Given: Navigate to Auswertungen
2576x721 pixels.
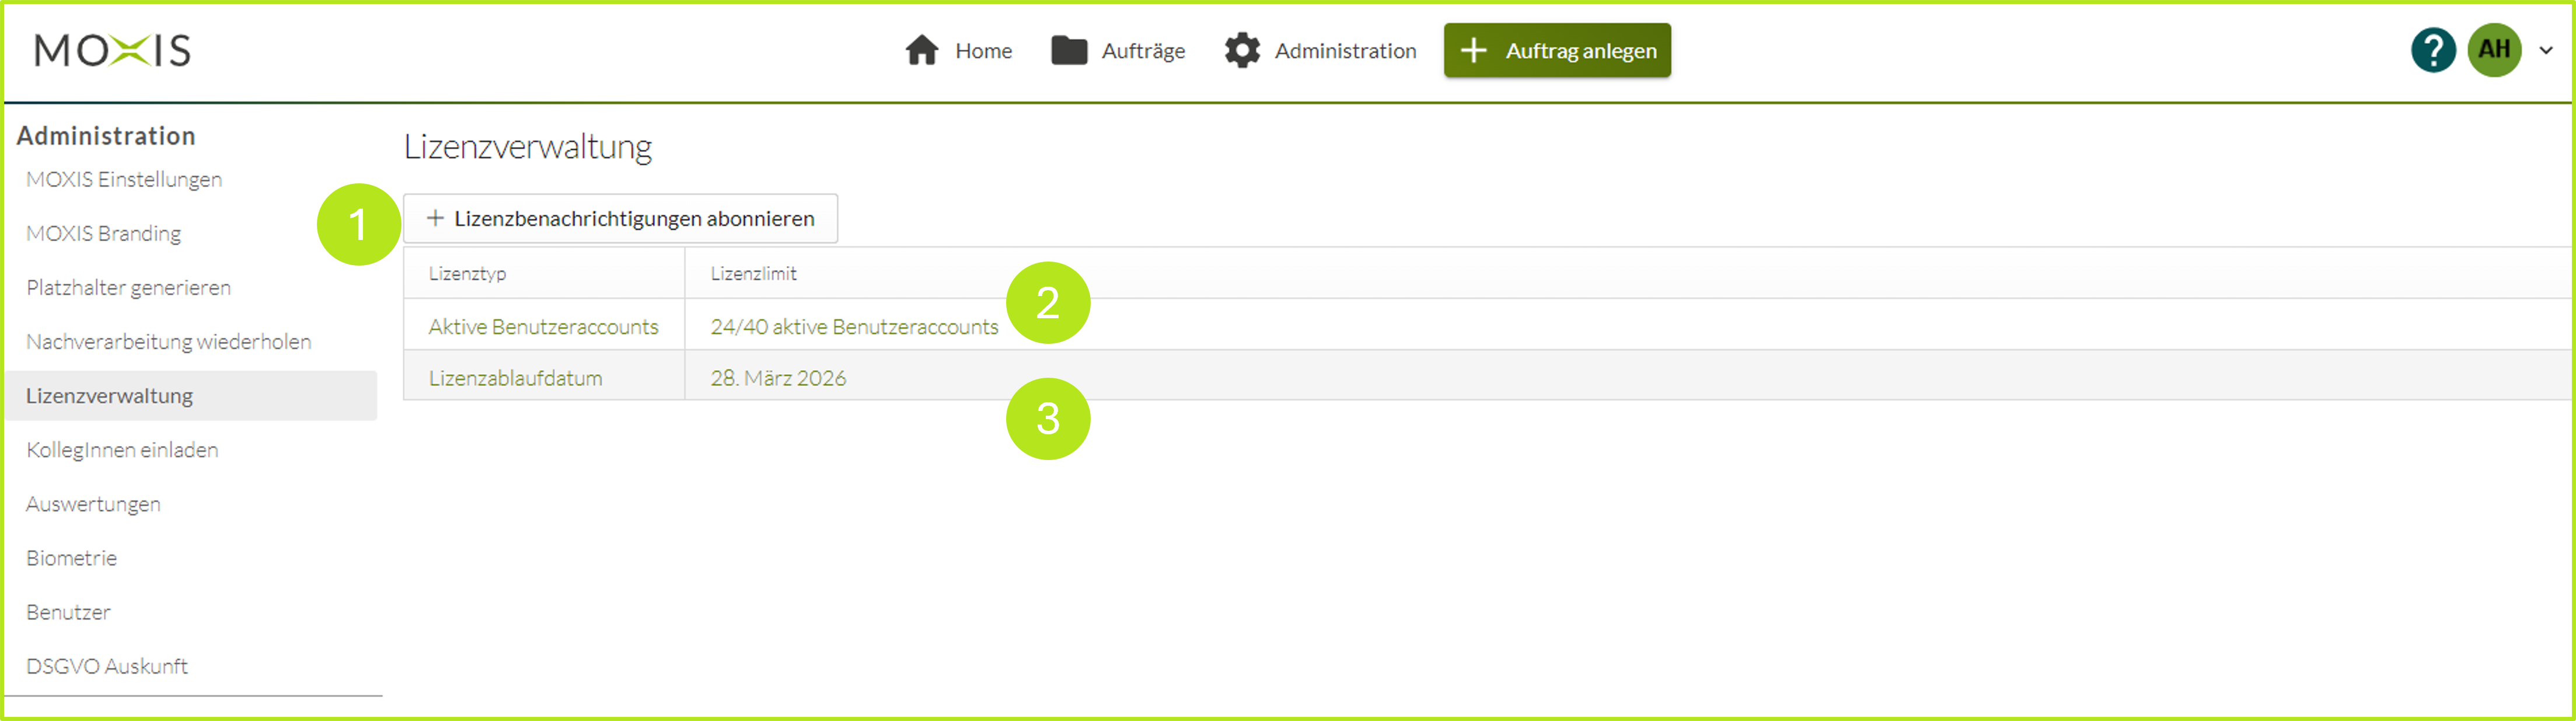Looking at the screenshot, I should coord(93,503).
